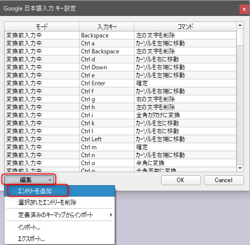The image size is (250, 245).
Task: Click the vertical scrollbar thumb
Action: [x=240, y=37]
